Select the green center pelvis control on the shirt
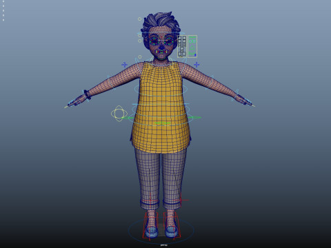Viewport: 331px width, 248px height. [x=163, y=123]
